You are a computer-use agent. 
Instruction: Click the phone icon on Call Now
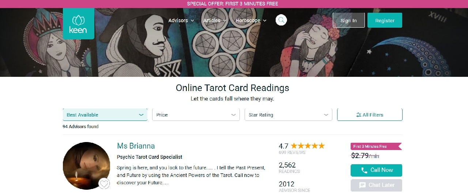364,170
